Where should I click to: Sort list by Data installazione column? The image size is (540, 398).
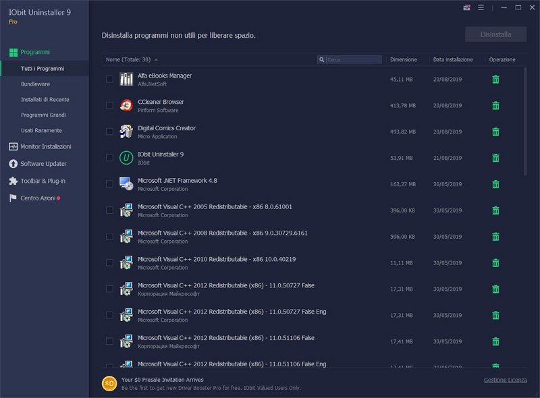pos(453,59)
